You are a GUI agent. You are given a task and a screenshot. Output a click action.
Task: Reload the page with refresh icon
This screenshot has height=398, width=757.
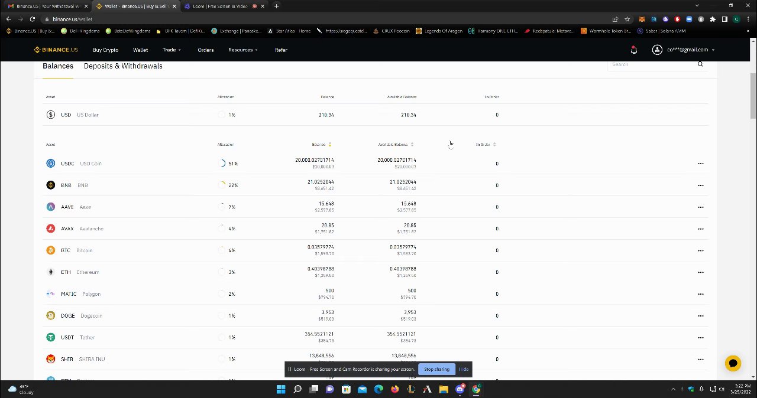(33, 19)
